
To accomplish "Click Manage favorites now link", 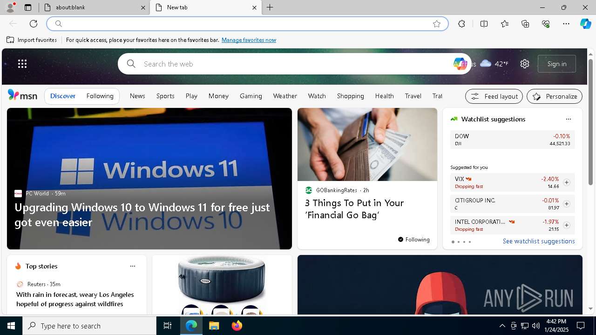I will (x=249, y=40).
